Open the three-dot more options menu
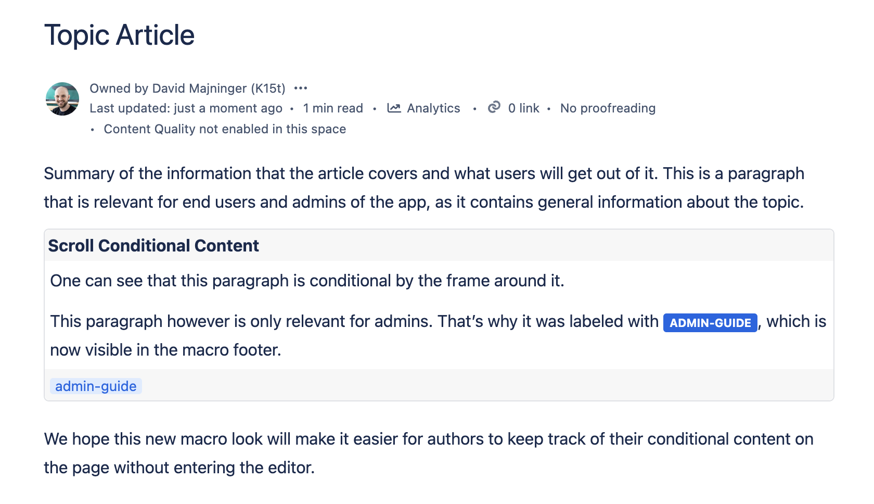The width and height of the screenshot is (874, 504). tap(301, 89)
